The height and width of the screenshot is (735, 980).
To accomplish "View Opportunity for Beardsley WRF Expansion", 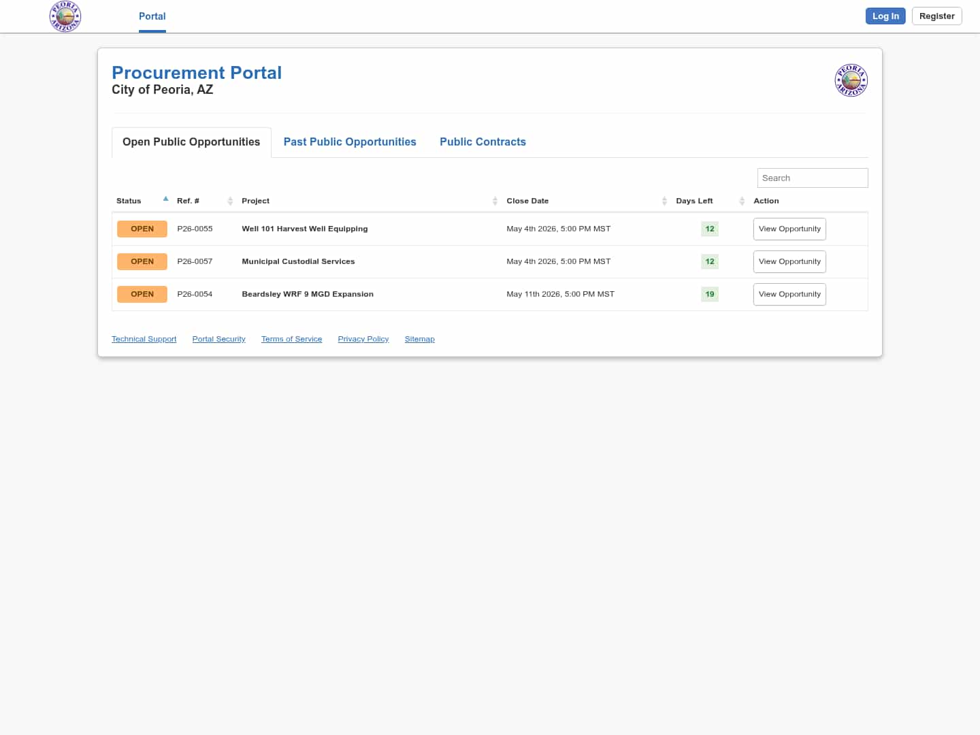I will click(789, 294).
